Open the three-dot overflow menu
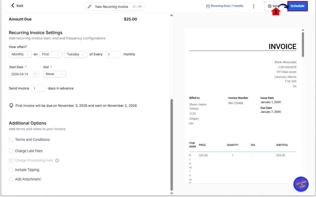Screen dimensions: 316x197 253,6
